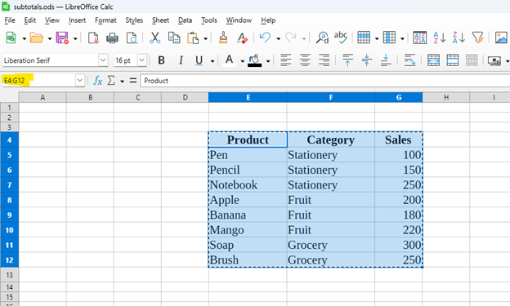This screenshot has width=510, height=306.
Task: Select the Clone Formatting paintbrush
Action: click(x=223, y=38)
